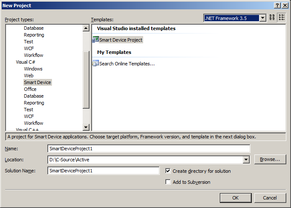Select Reporting at top of list
291x208 pixels.
pos(34,35)
